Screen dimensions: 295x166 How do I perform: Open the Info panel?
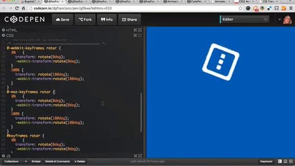[107, 19]
